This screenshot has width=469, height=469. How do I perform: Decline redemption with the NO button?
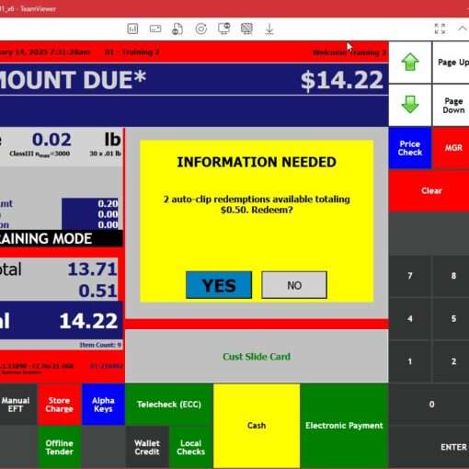tap(294, 285)
